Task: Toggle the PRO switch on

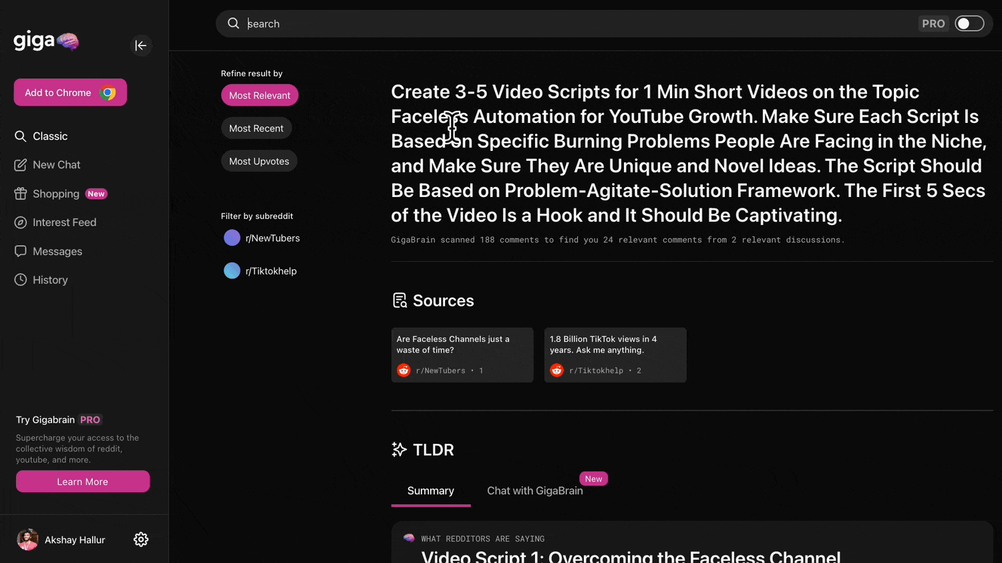Action: [x=969, y=24]
